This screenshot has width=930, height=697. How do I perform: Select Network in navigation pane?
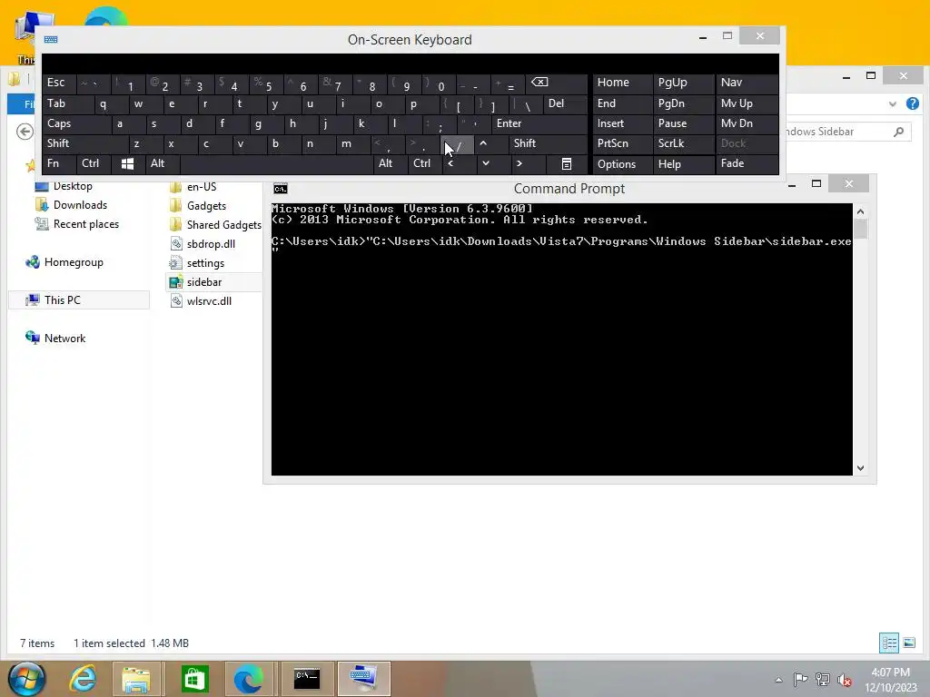click(x=64, y=338)
